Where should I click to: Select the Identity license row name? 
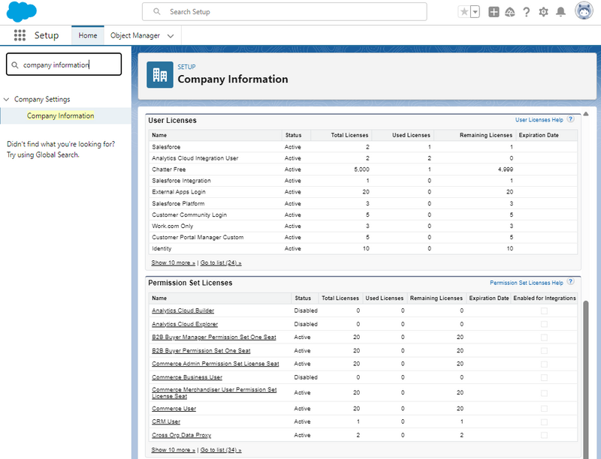162,249
